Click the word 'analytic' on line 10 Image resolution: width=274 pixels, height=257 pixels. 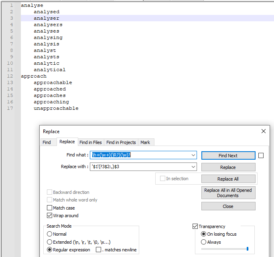[47, 63]
